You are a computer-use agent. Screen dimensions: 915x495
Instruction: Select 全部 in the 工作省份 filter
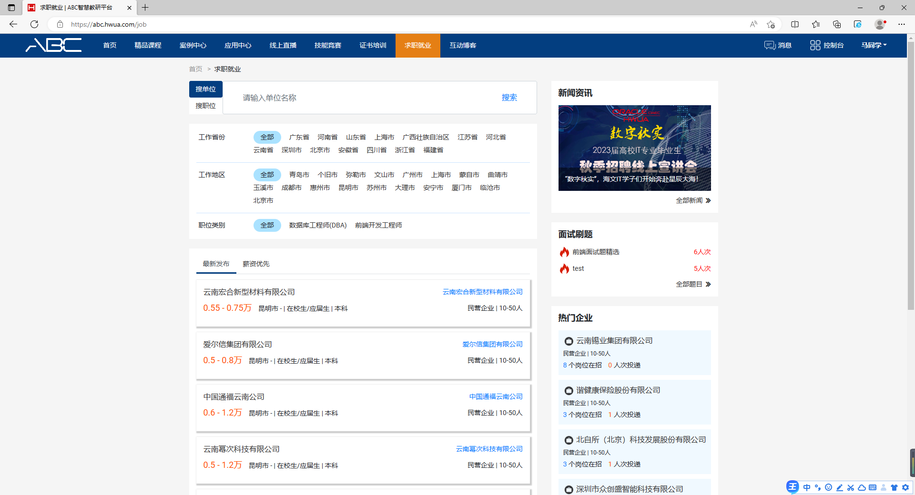pyautogui.click(x=267, y=137)
